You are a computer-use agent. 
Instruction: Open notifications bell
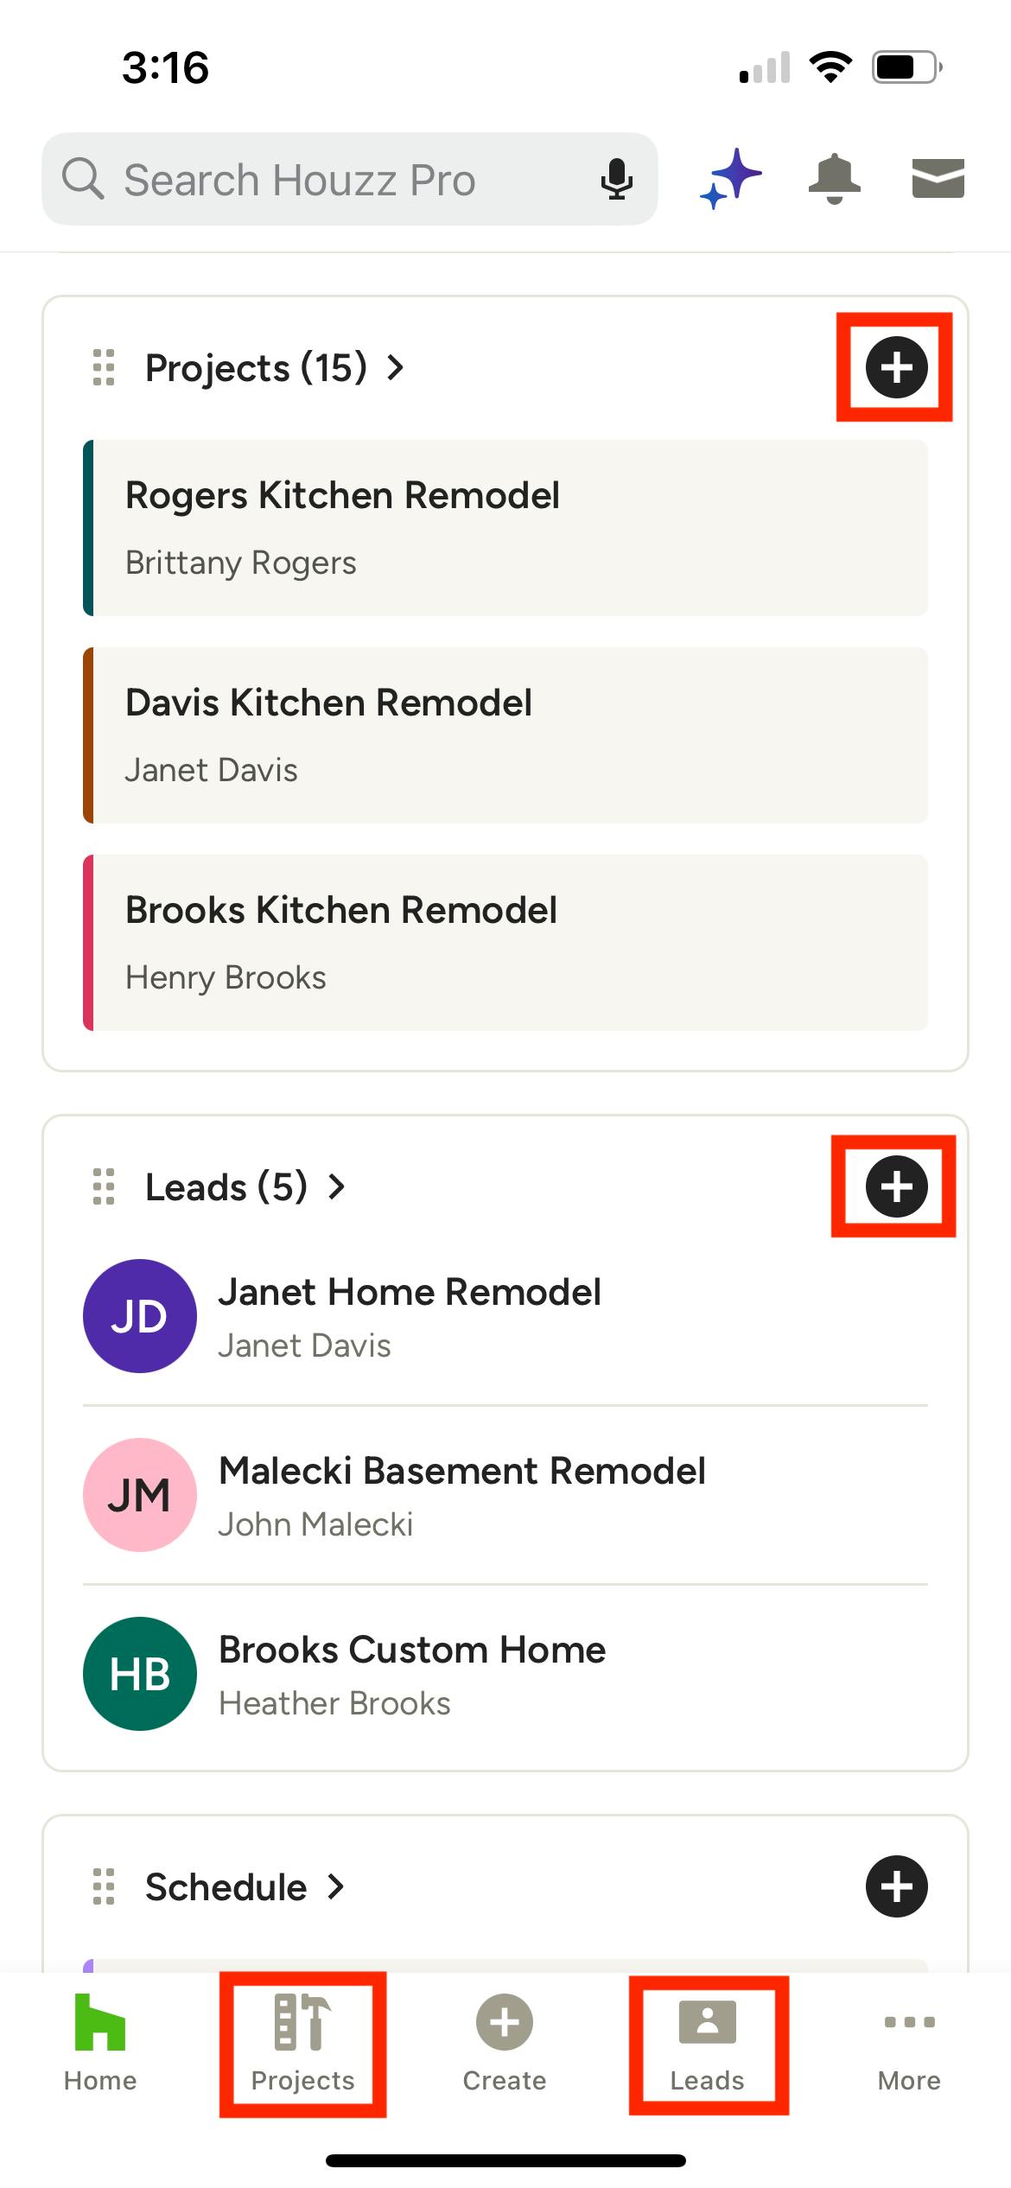834,179
